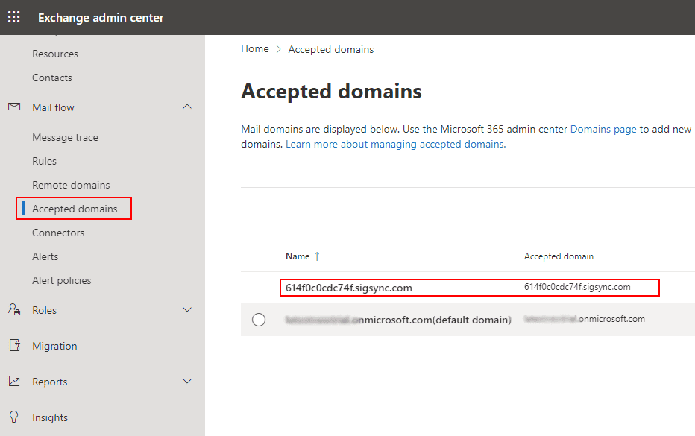Click the Migration icon in sidebar
The height and width of the screenshot is (436, 695).
(14, 346)
